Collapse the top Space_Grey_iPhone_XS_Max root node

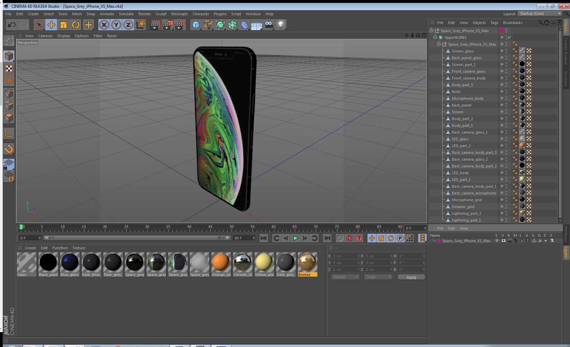[431, 30]
